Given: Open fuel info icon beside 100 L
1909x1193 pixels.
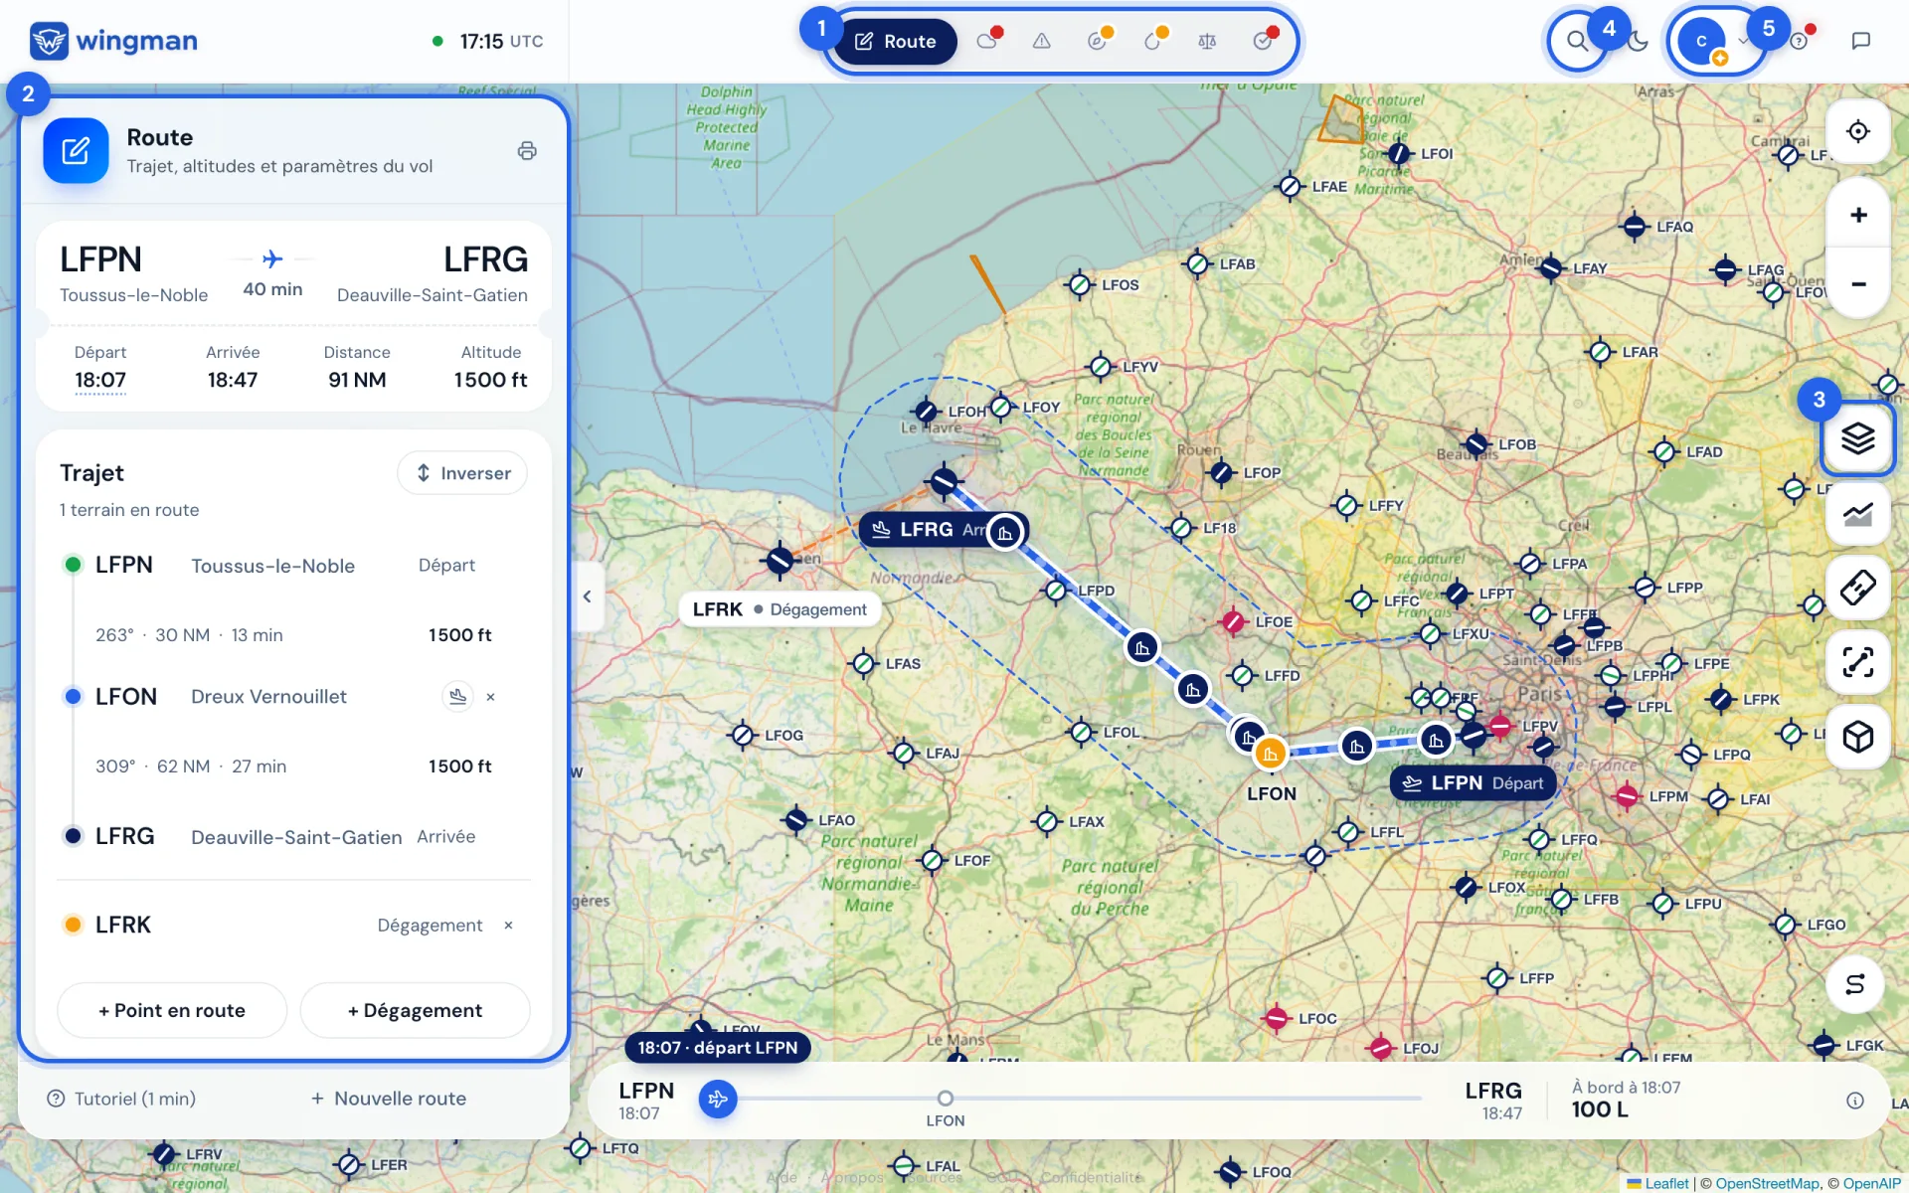Looking at the screenshot, I should pyautogui.click(x=1855, y=1101).
